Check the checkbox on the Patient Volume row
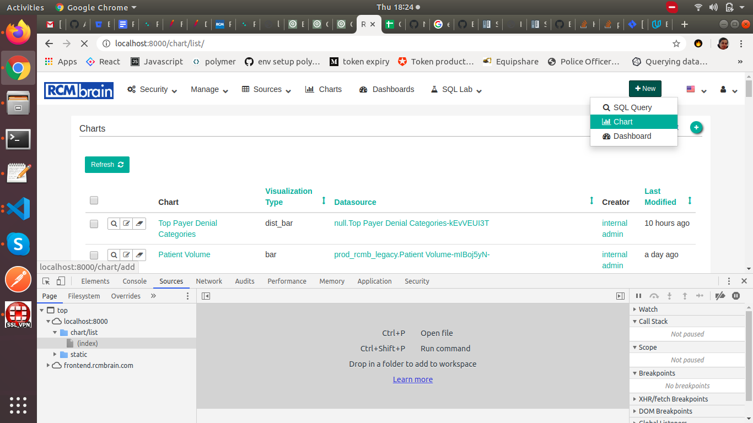Screen dimensions: 753x423 tap(94, 254)
